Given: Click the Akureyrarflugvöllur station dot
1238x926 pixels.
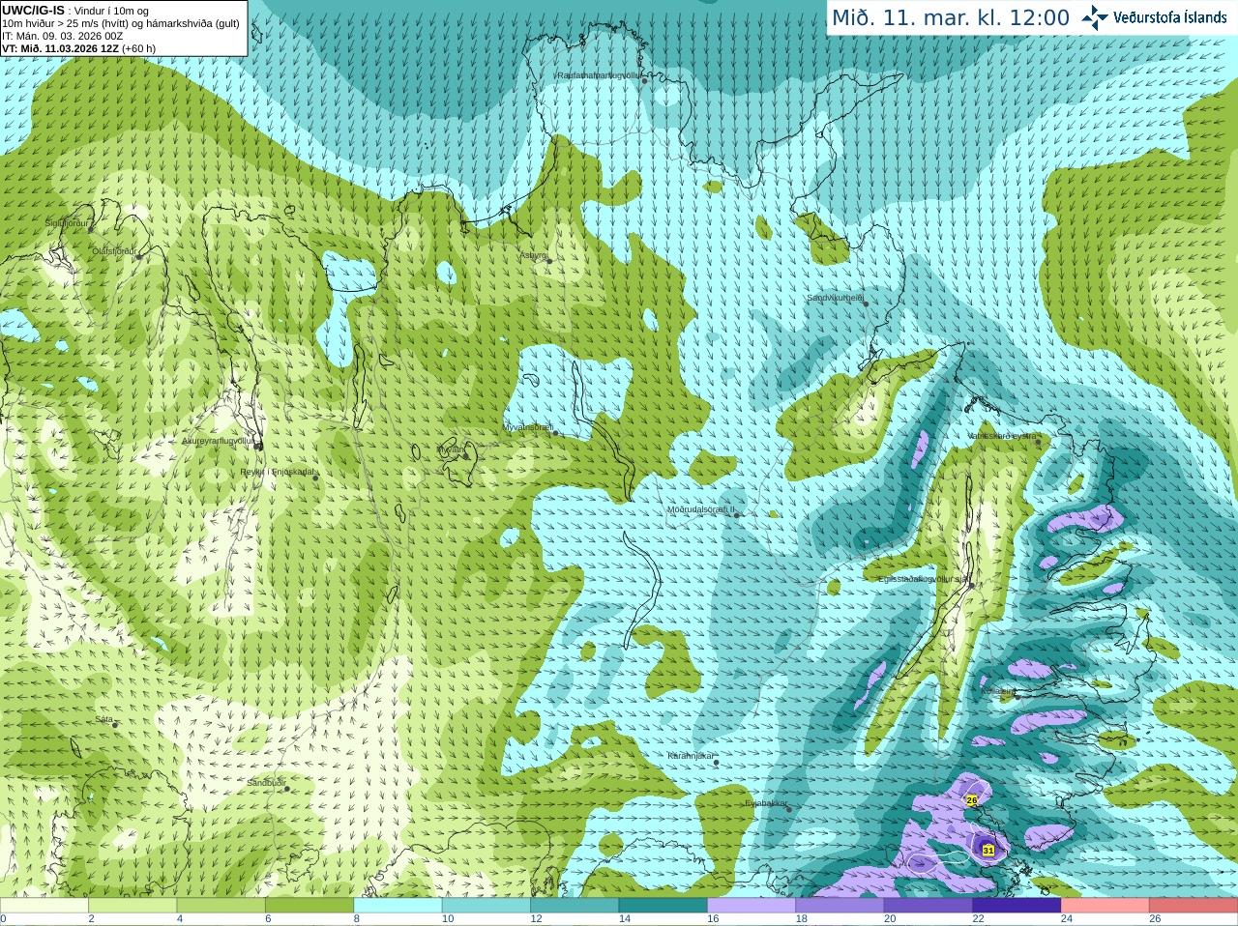Looking at the screenshot, I should pyautogui.click(x=258, y=446).
